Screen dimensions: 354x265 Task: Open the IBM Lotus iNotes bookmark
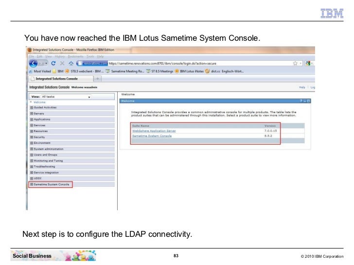189,71
